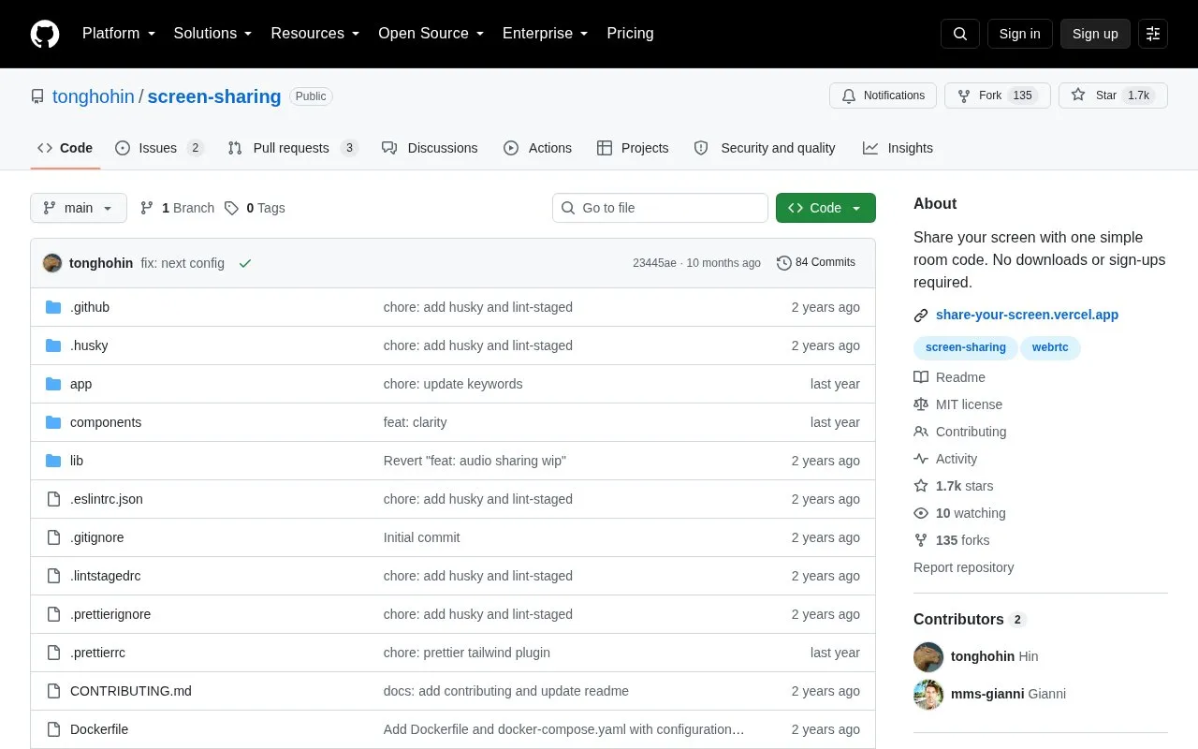Open the .husky folder
Image resolution: width=1198 pixels, height=749 pixels.
89,345
